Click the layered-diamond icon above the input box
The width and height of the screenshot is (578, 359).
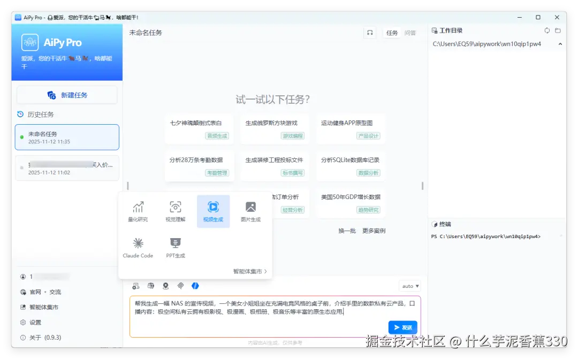pos(180,286)
